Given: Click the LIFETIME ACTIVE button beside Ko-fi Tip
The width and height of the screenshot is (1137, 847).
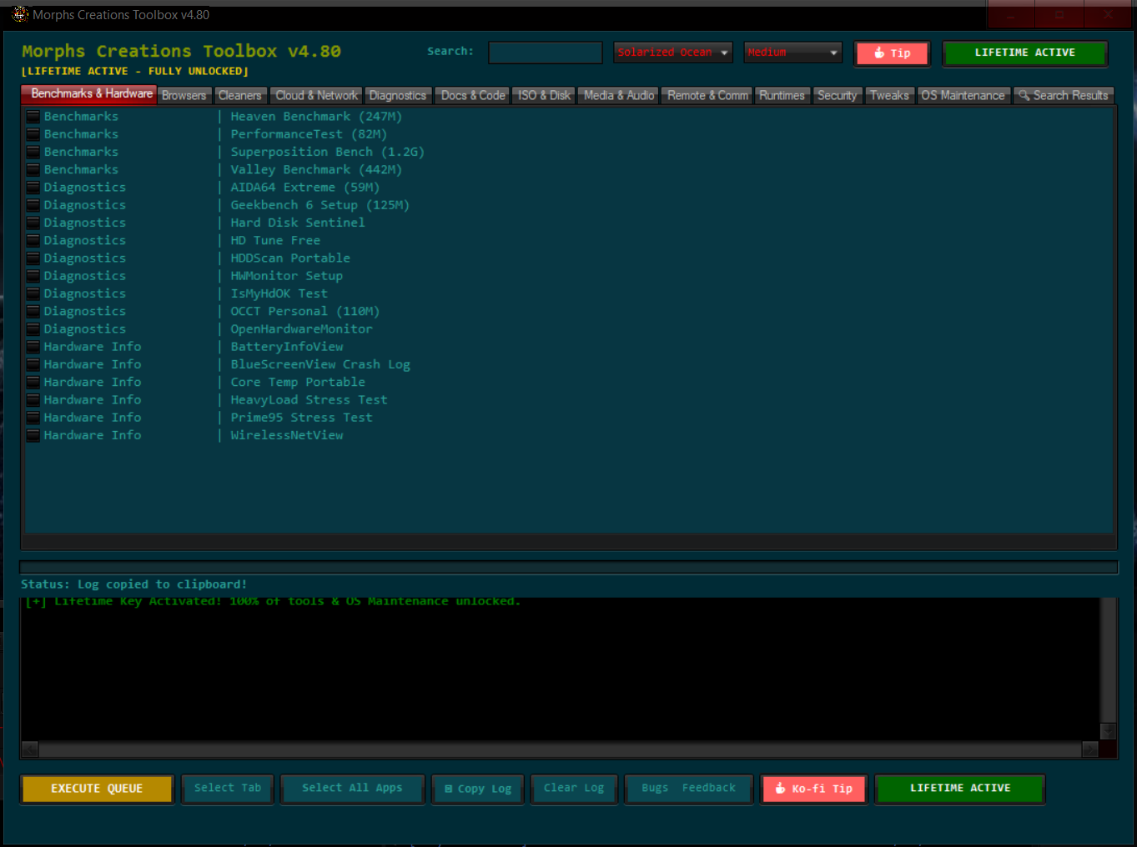Looking at the screenshot, I should (x=960, y=789).
